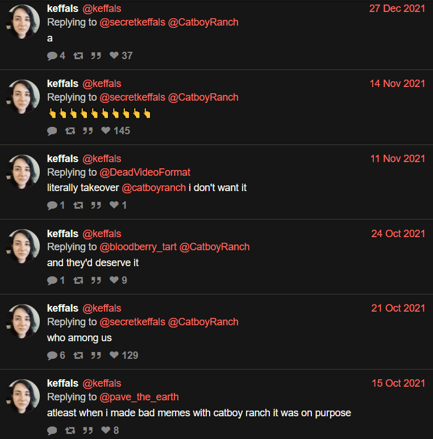This screenshot has height=439, width=433.
Task: Click the heart icon with 145 likes
Action: click(106, 130)
